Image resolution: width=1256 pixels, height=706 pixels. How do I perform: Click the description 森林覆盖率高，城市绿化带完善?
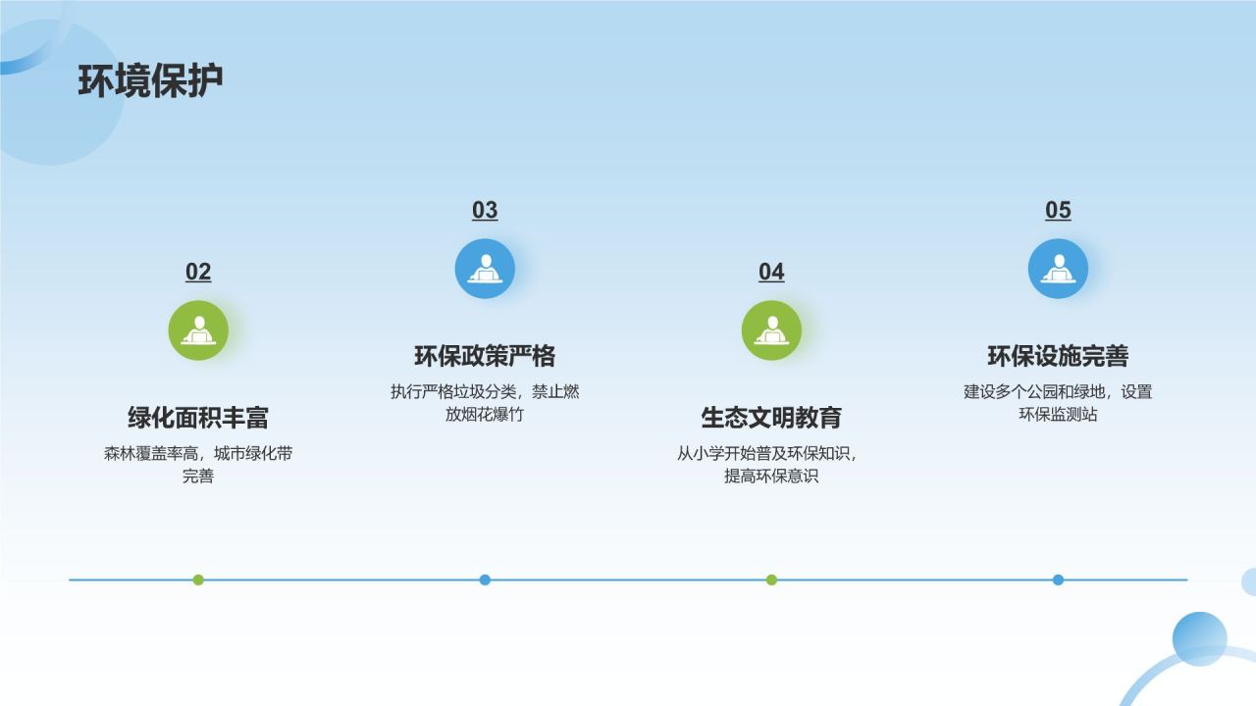pyautogui.click(x=198, y=465)
